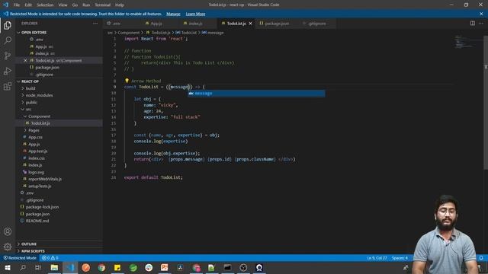Viewport: 488px width, 274px height.
Task: Split the editor to the right
Action: click(473, 24)
